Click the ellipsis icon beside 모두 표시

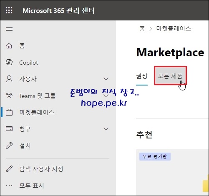click(9, 186)
